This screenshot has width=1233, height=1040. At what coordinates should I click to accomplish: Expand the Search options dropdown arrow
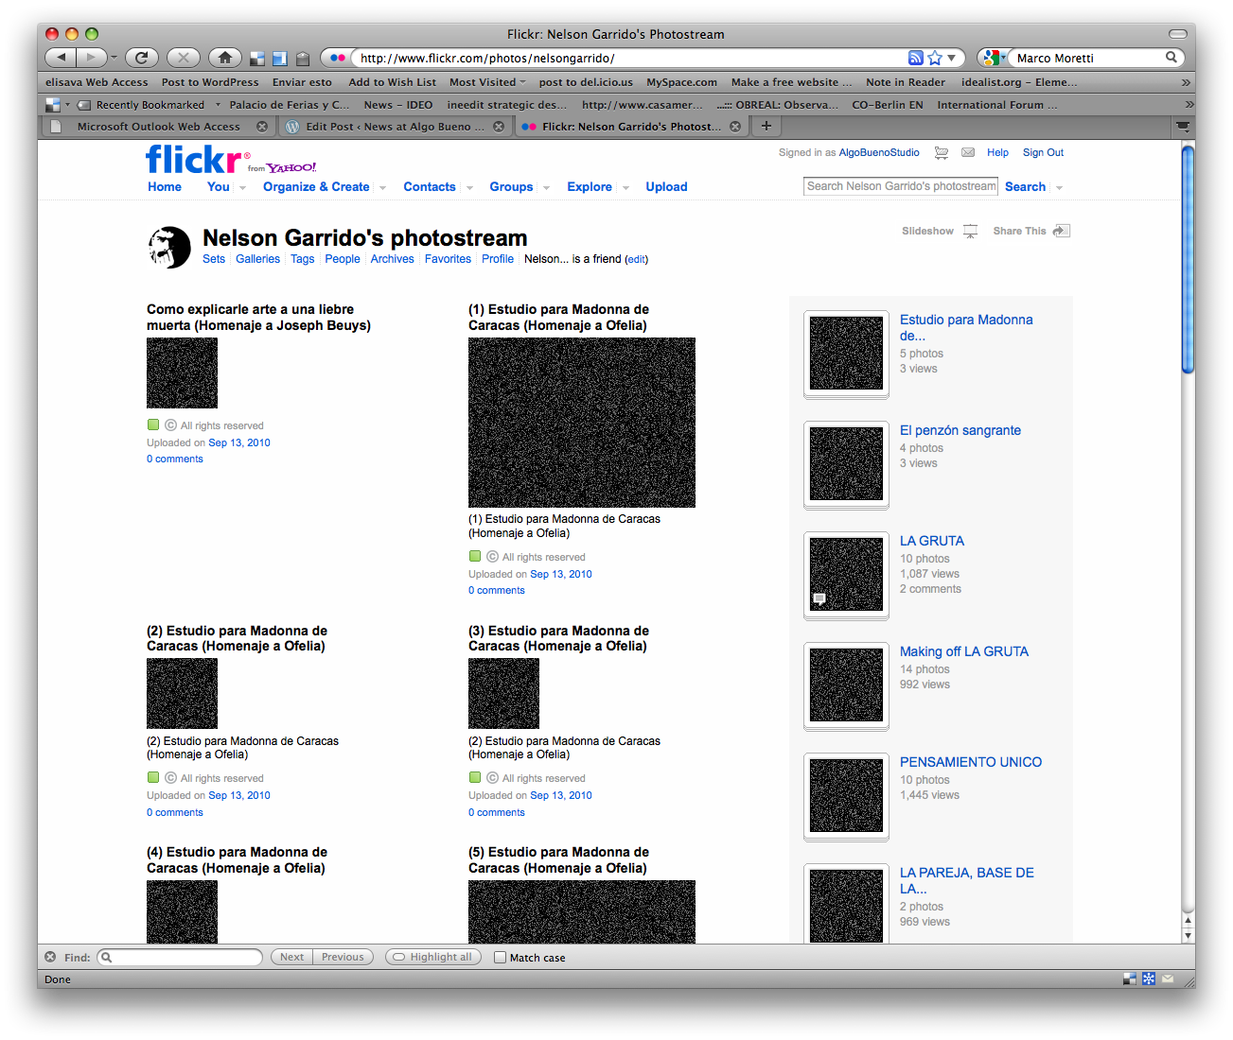1059,188
